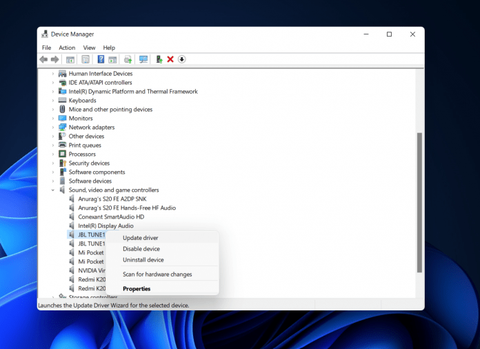Select Conexant SmartAudio HD device
The image size is (480, 349).
pyautogui.click(x=111, y=217)
